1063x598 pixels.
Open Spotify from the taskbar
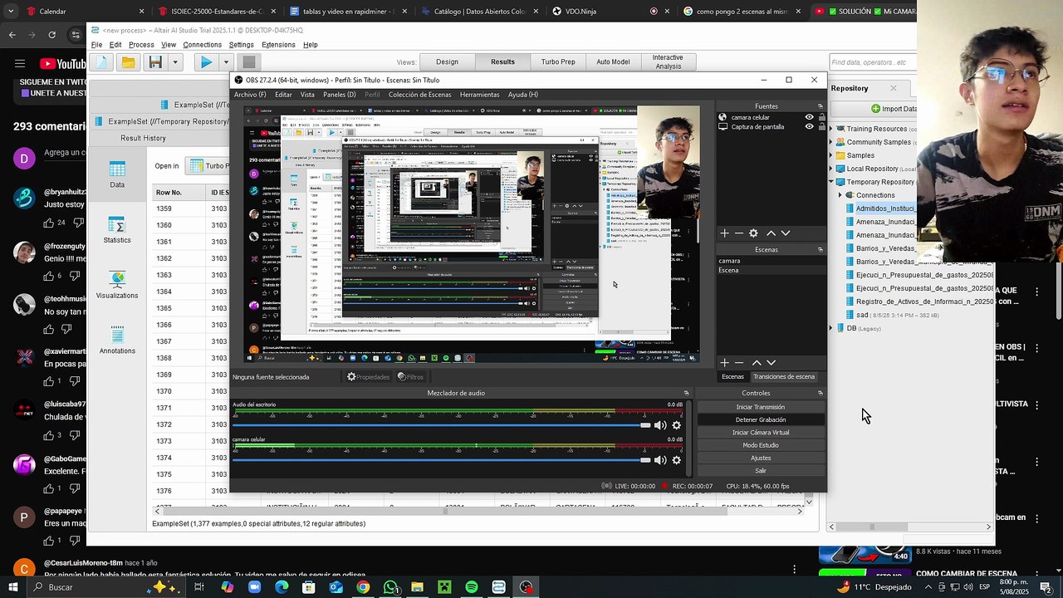[471, 587]
